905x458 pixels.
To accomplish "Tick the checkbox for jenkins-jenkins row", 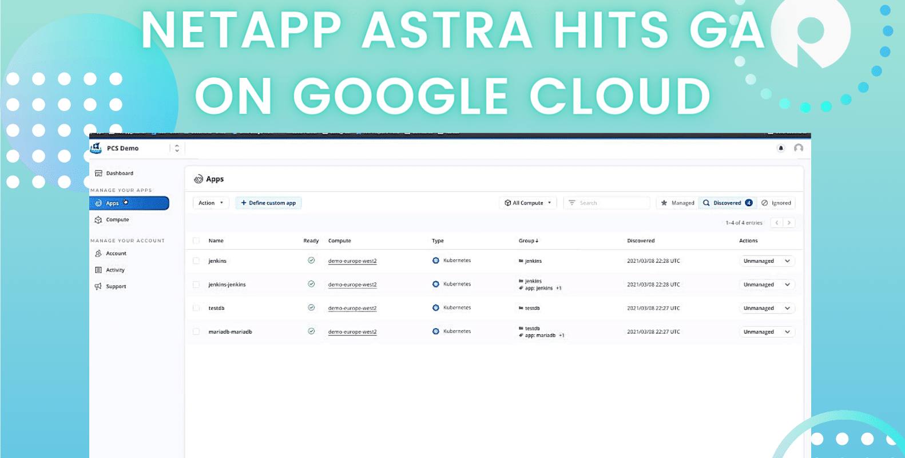I will (196, 285).
